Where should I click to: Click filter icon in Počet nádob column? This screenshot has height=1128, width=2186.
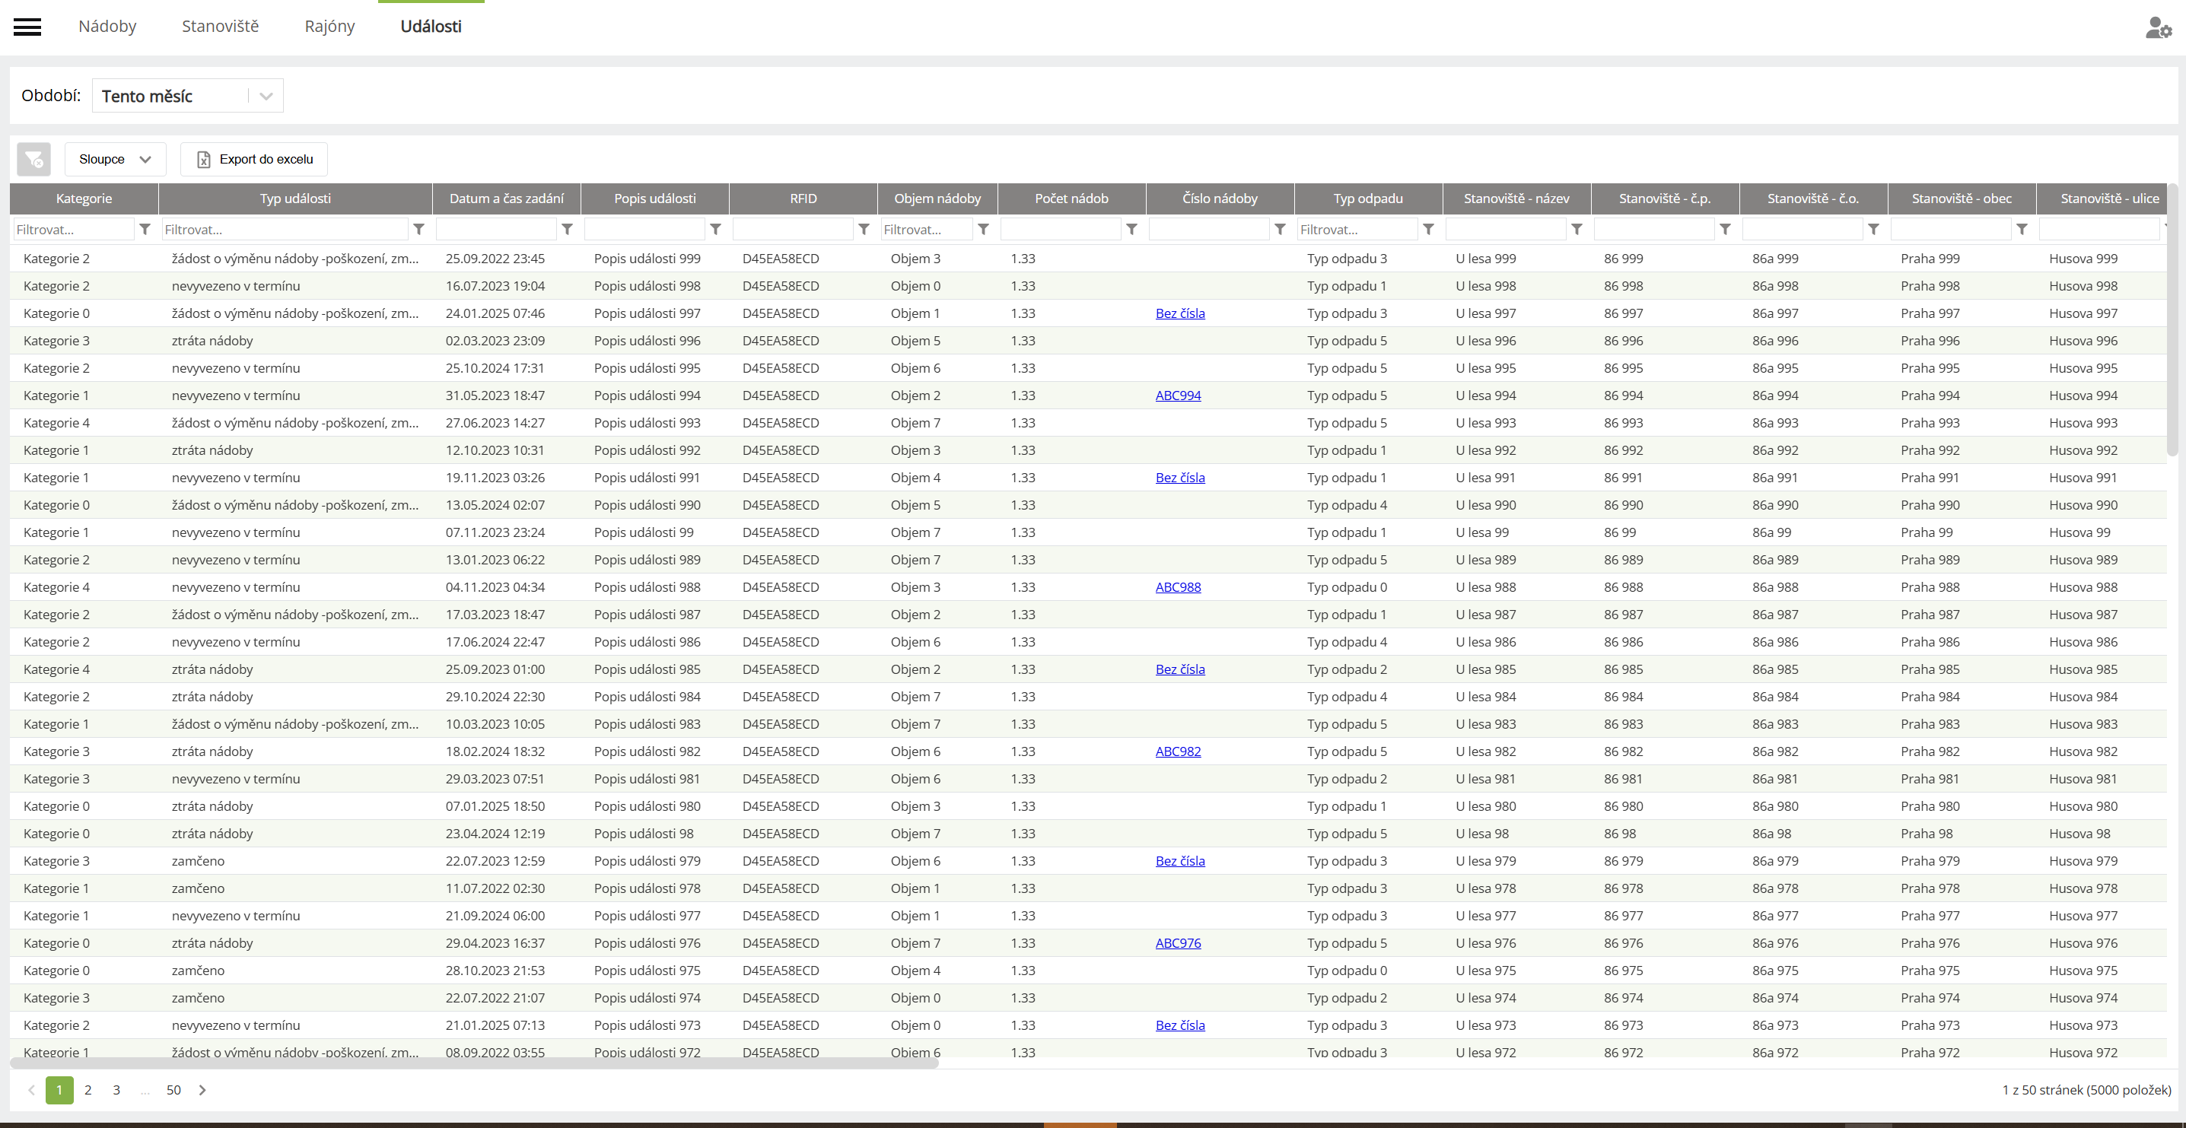pyautogui.click(x=1131, y=229)
